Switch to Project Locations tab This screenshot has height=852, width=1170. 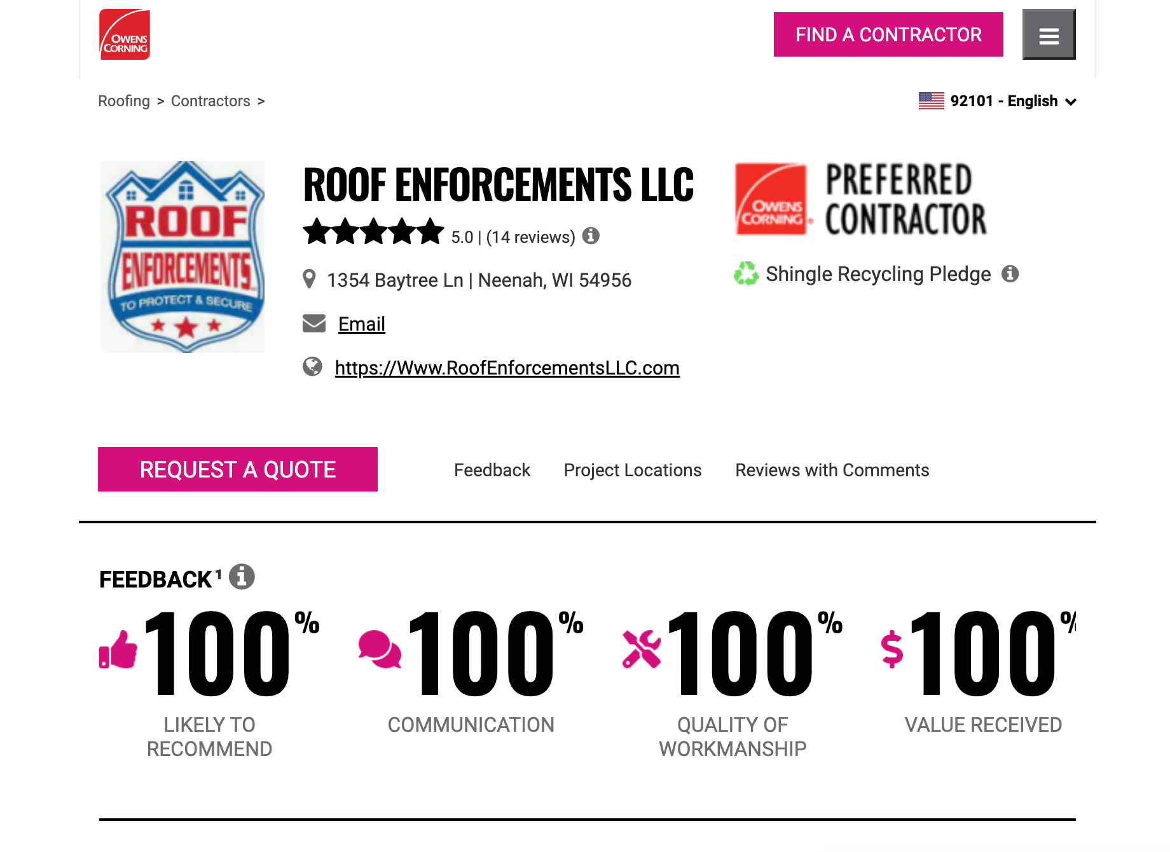(633, 470)
